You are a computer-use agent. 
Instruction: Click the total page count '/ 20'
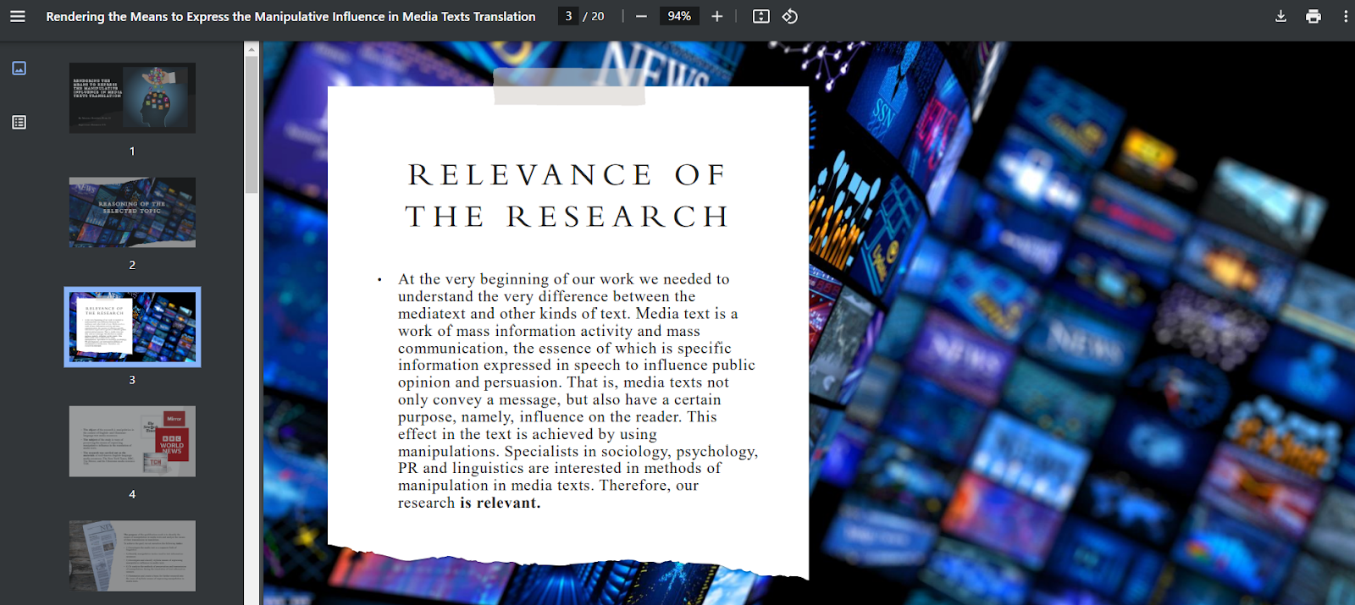pyautogui.click(x=594, y=16)
